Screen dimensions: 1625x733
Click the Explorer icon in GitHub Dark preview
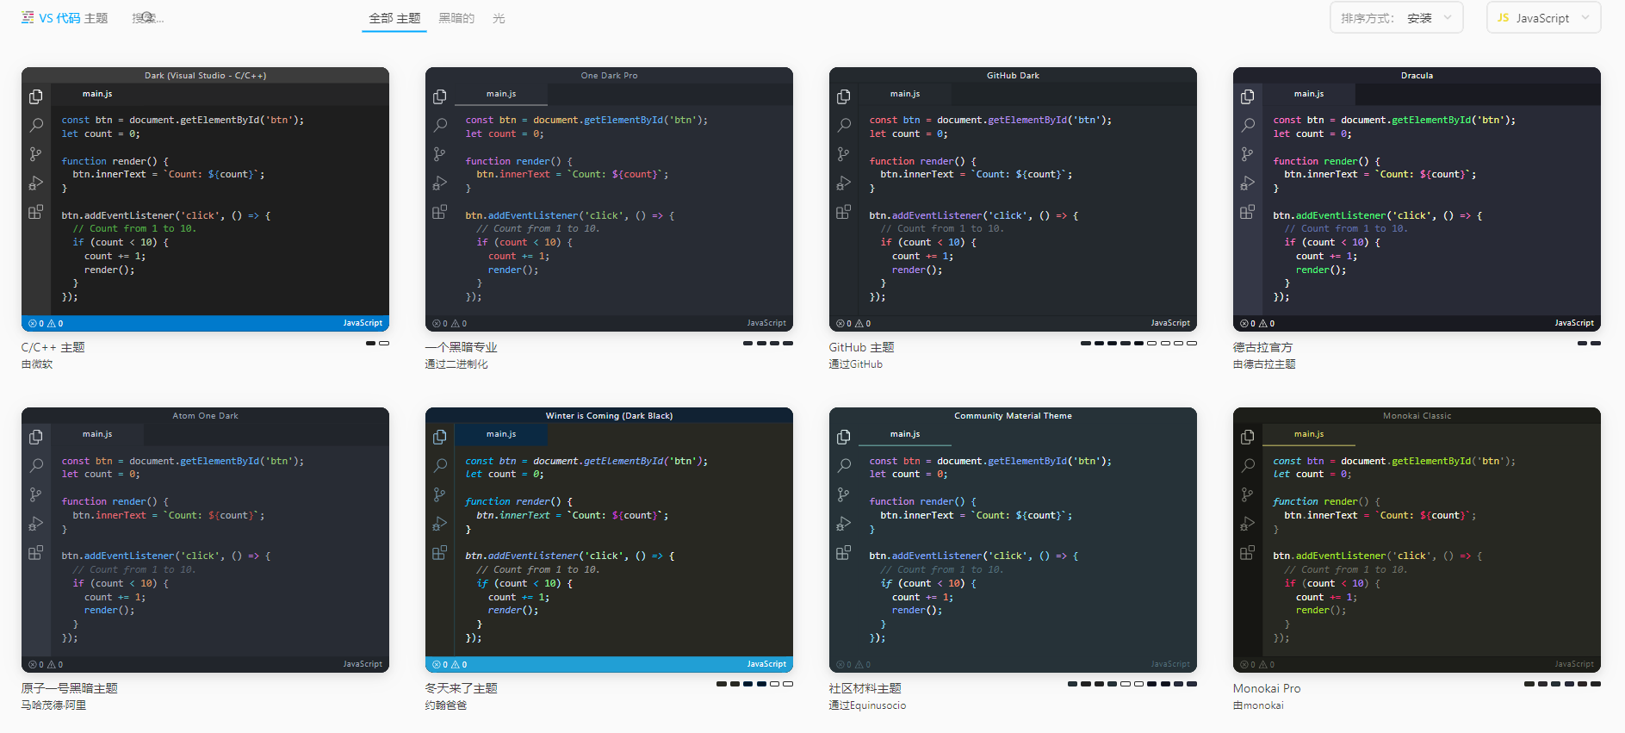pos(843,96)
